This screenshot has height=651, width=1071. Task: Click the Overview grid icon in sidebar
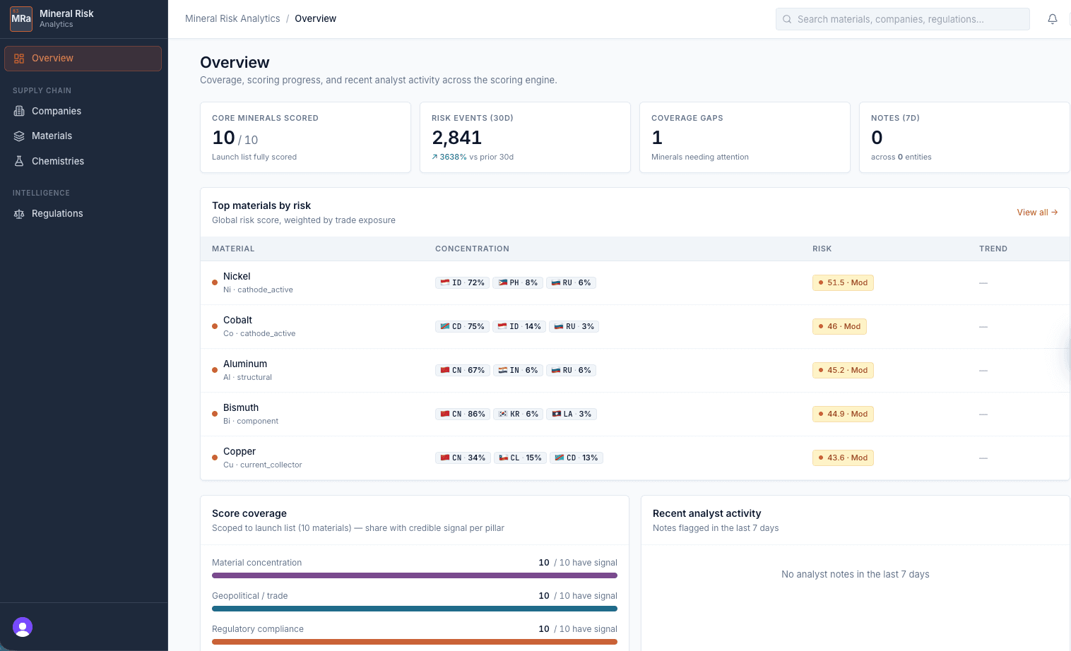click(x=19, y=59)
